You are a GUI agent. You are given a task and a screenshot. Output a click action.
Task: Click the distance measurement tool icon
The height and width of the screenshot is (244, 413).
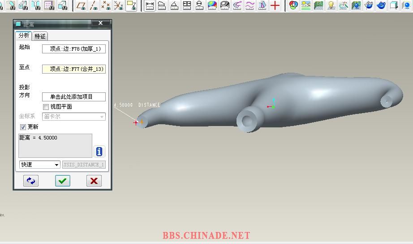pos(150,5)
